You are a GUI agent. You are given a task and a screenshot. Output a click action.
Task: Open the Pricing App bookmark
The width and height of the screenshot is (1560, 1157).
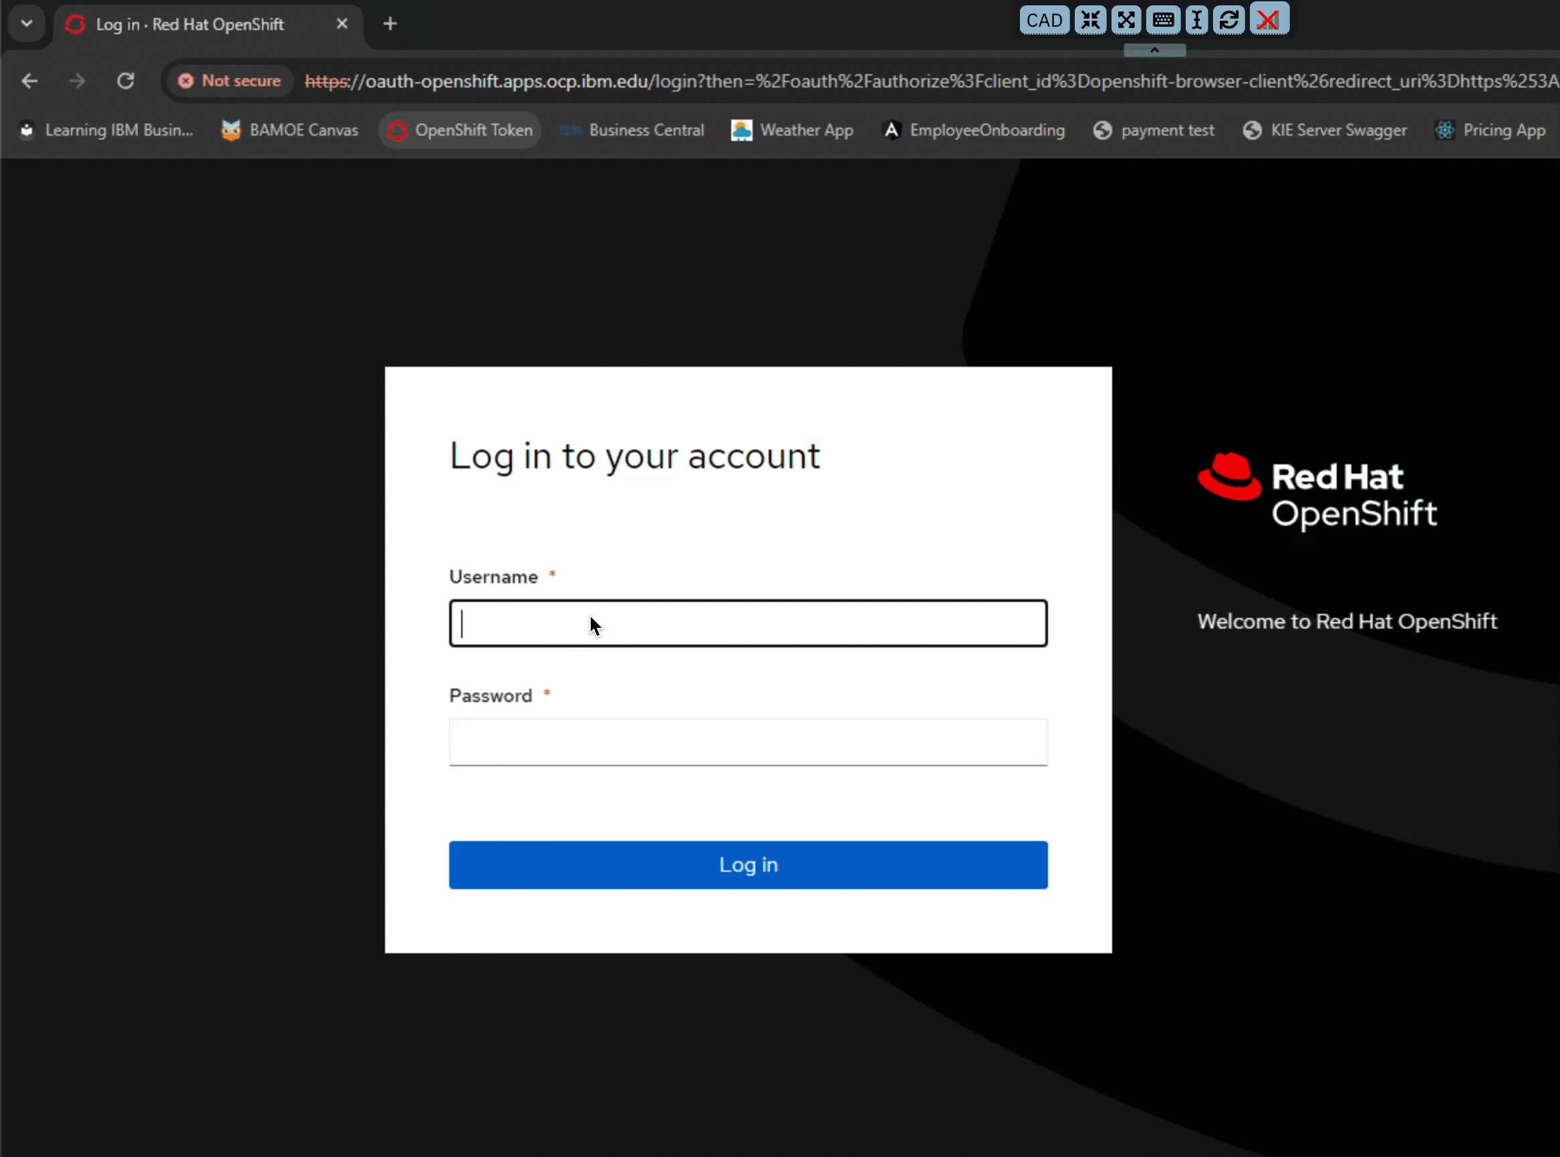pos(1490,130)
